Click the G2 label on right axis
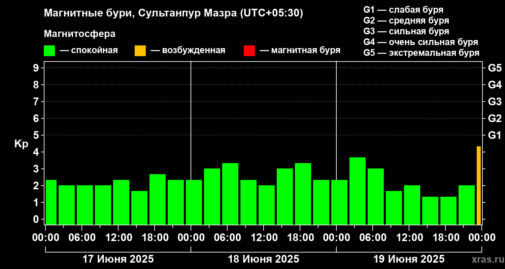This screenshot has width=505, height=269. pos(495,118)
